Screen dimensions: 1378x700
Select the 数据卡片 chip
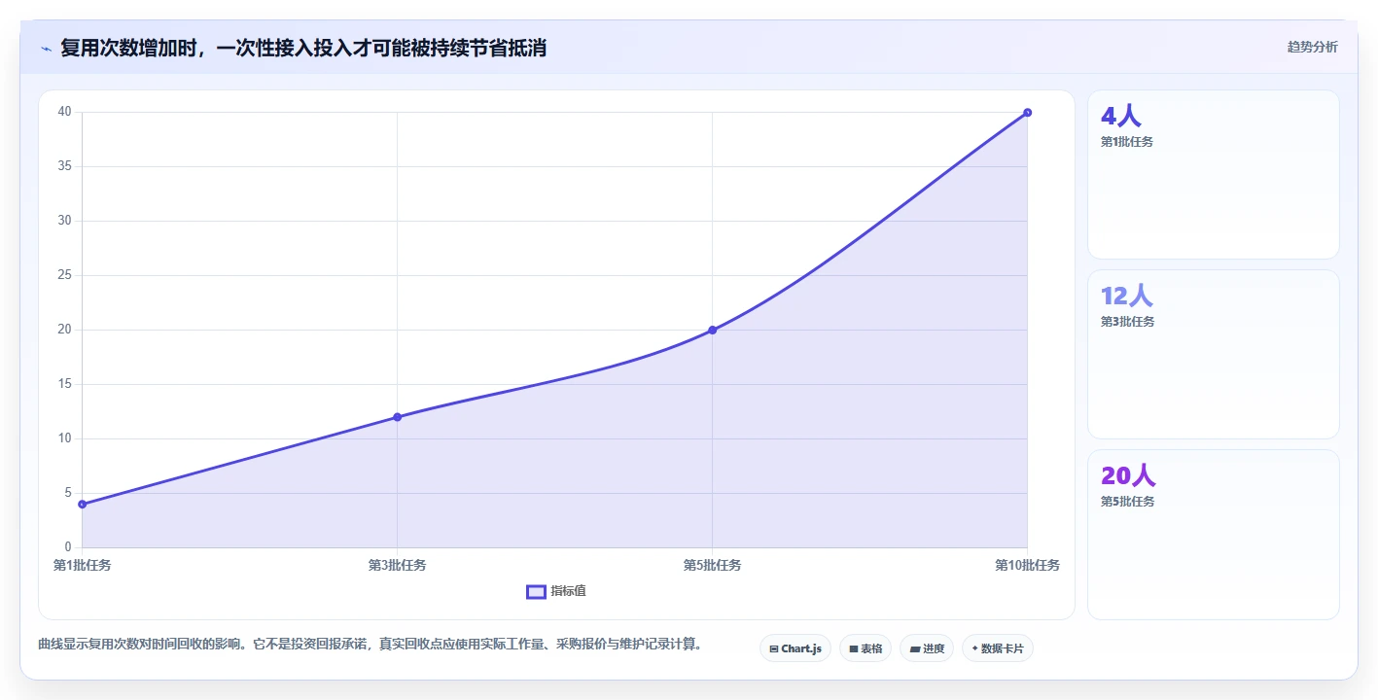(998, 648)
